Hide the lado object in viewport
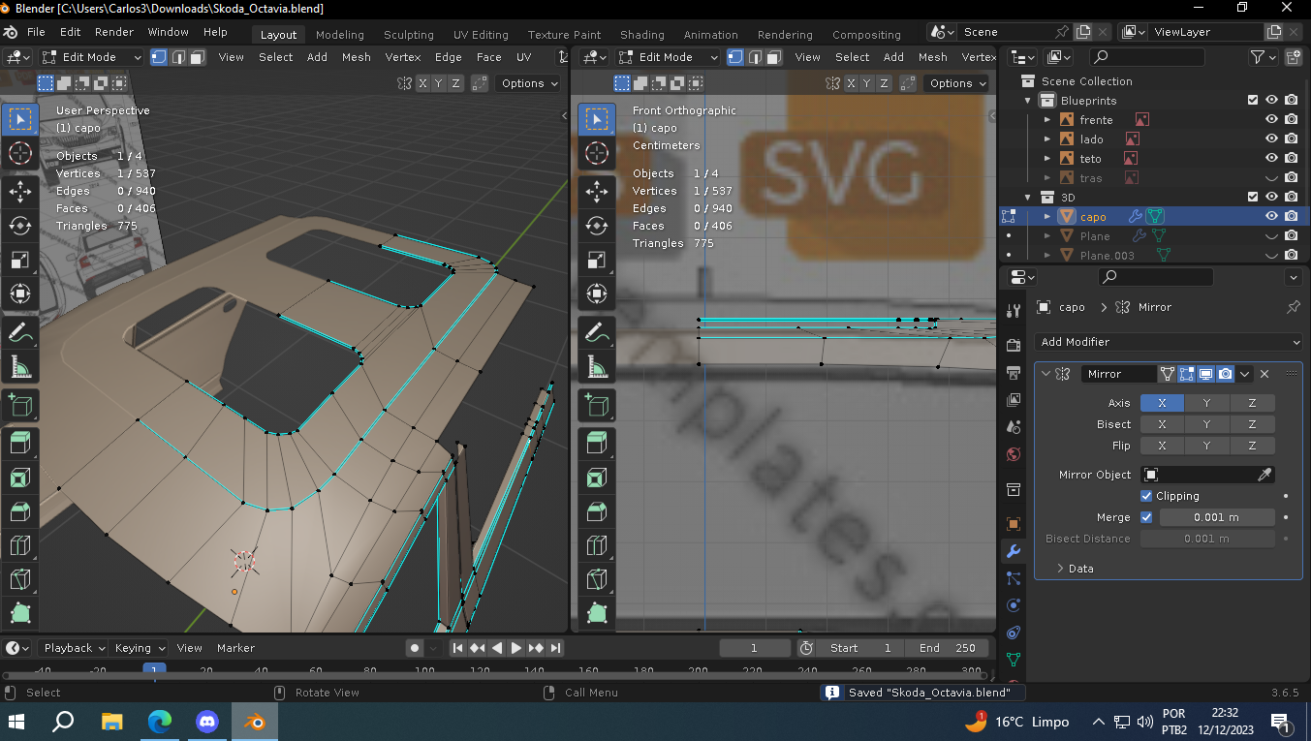This screenshot has width=1311, height=741. (1271, 139)
